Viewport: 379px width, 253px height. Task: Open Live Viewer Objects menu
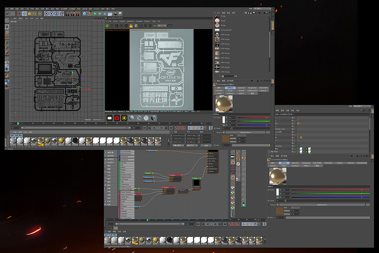pyautogui.click(x=122, y=21)
